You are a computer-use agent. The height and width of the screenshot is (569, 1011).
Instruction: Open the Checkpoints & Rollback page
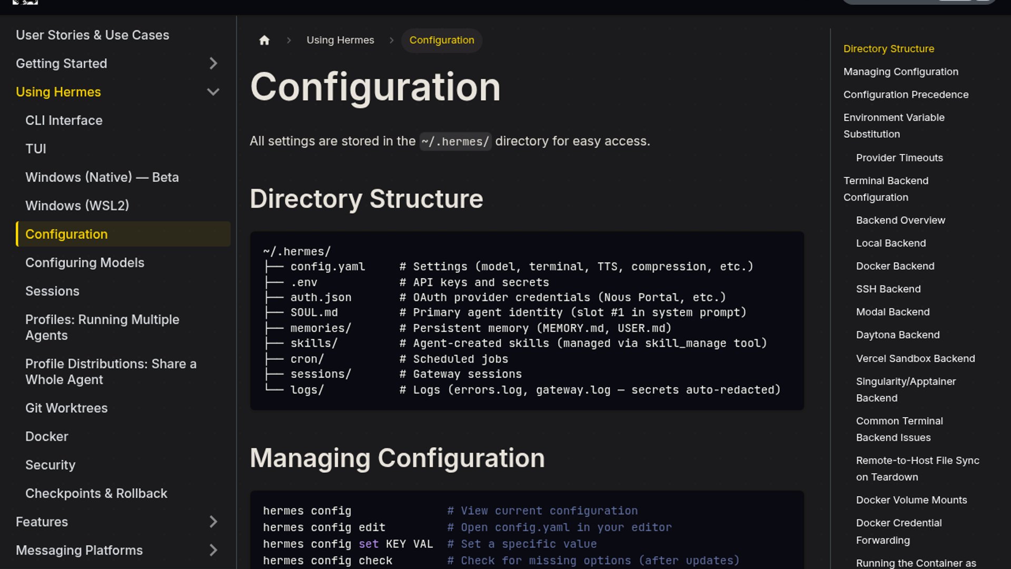tap(96, 493)
